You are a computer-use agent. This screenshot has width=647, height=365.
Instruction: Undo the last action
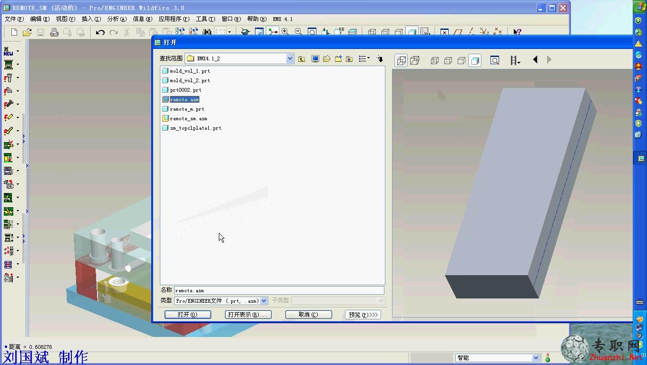100,32
